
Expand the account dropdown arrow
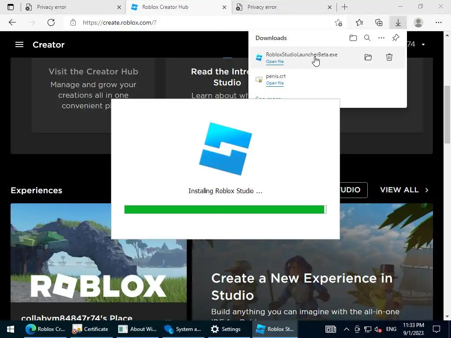tap(423, 44)
